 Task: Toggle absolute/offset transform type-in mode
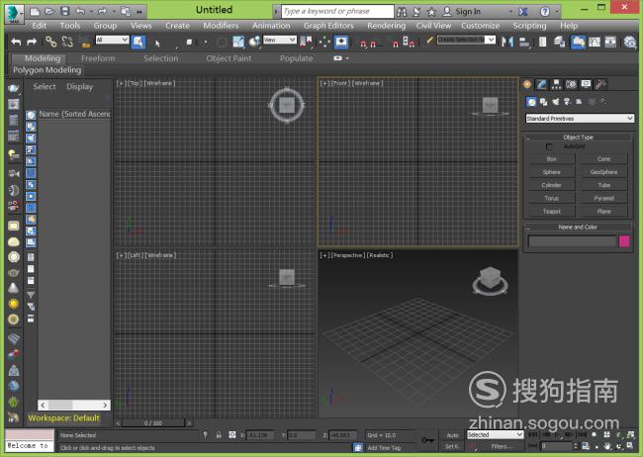(x=231, y=435)
